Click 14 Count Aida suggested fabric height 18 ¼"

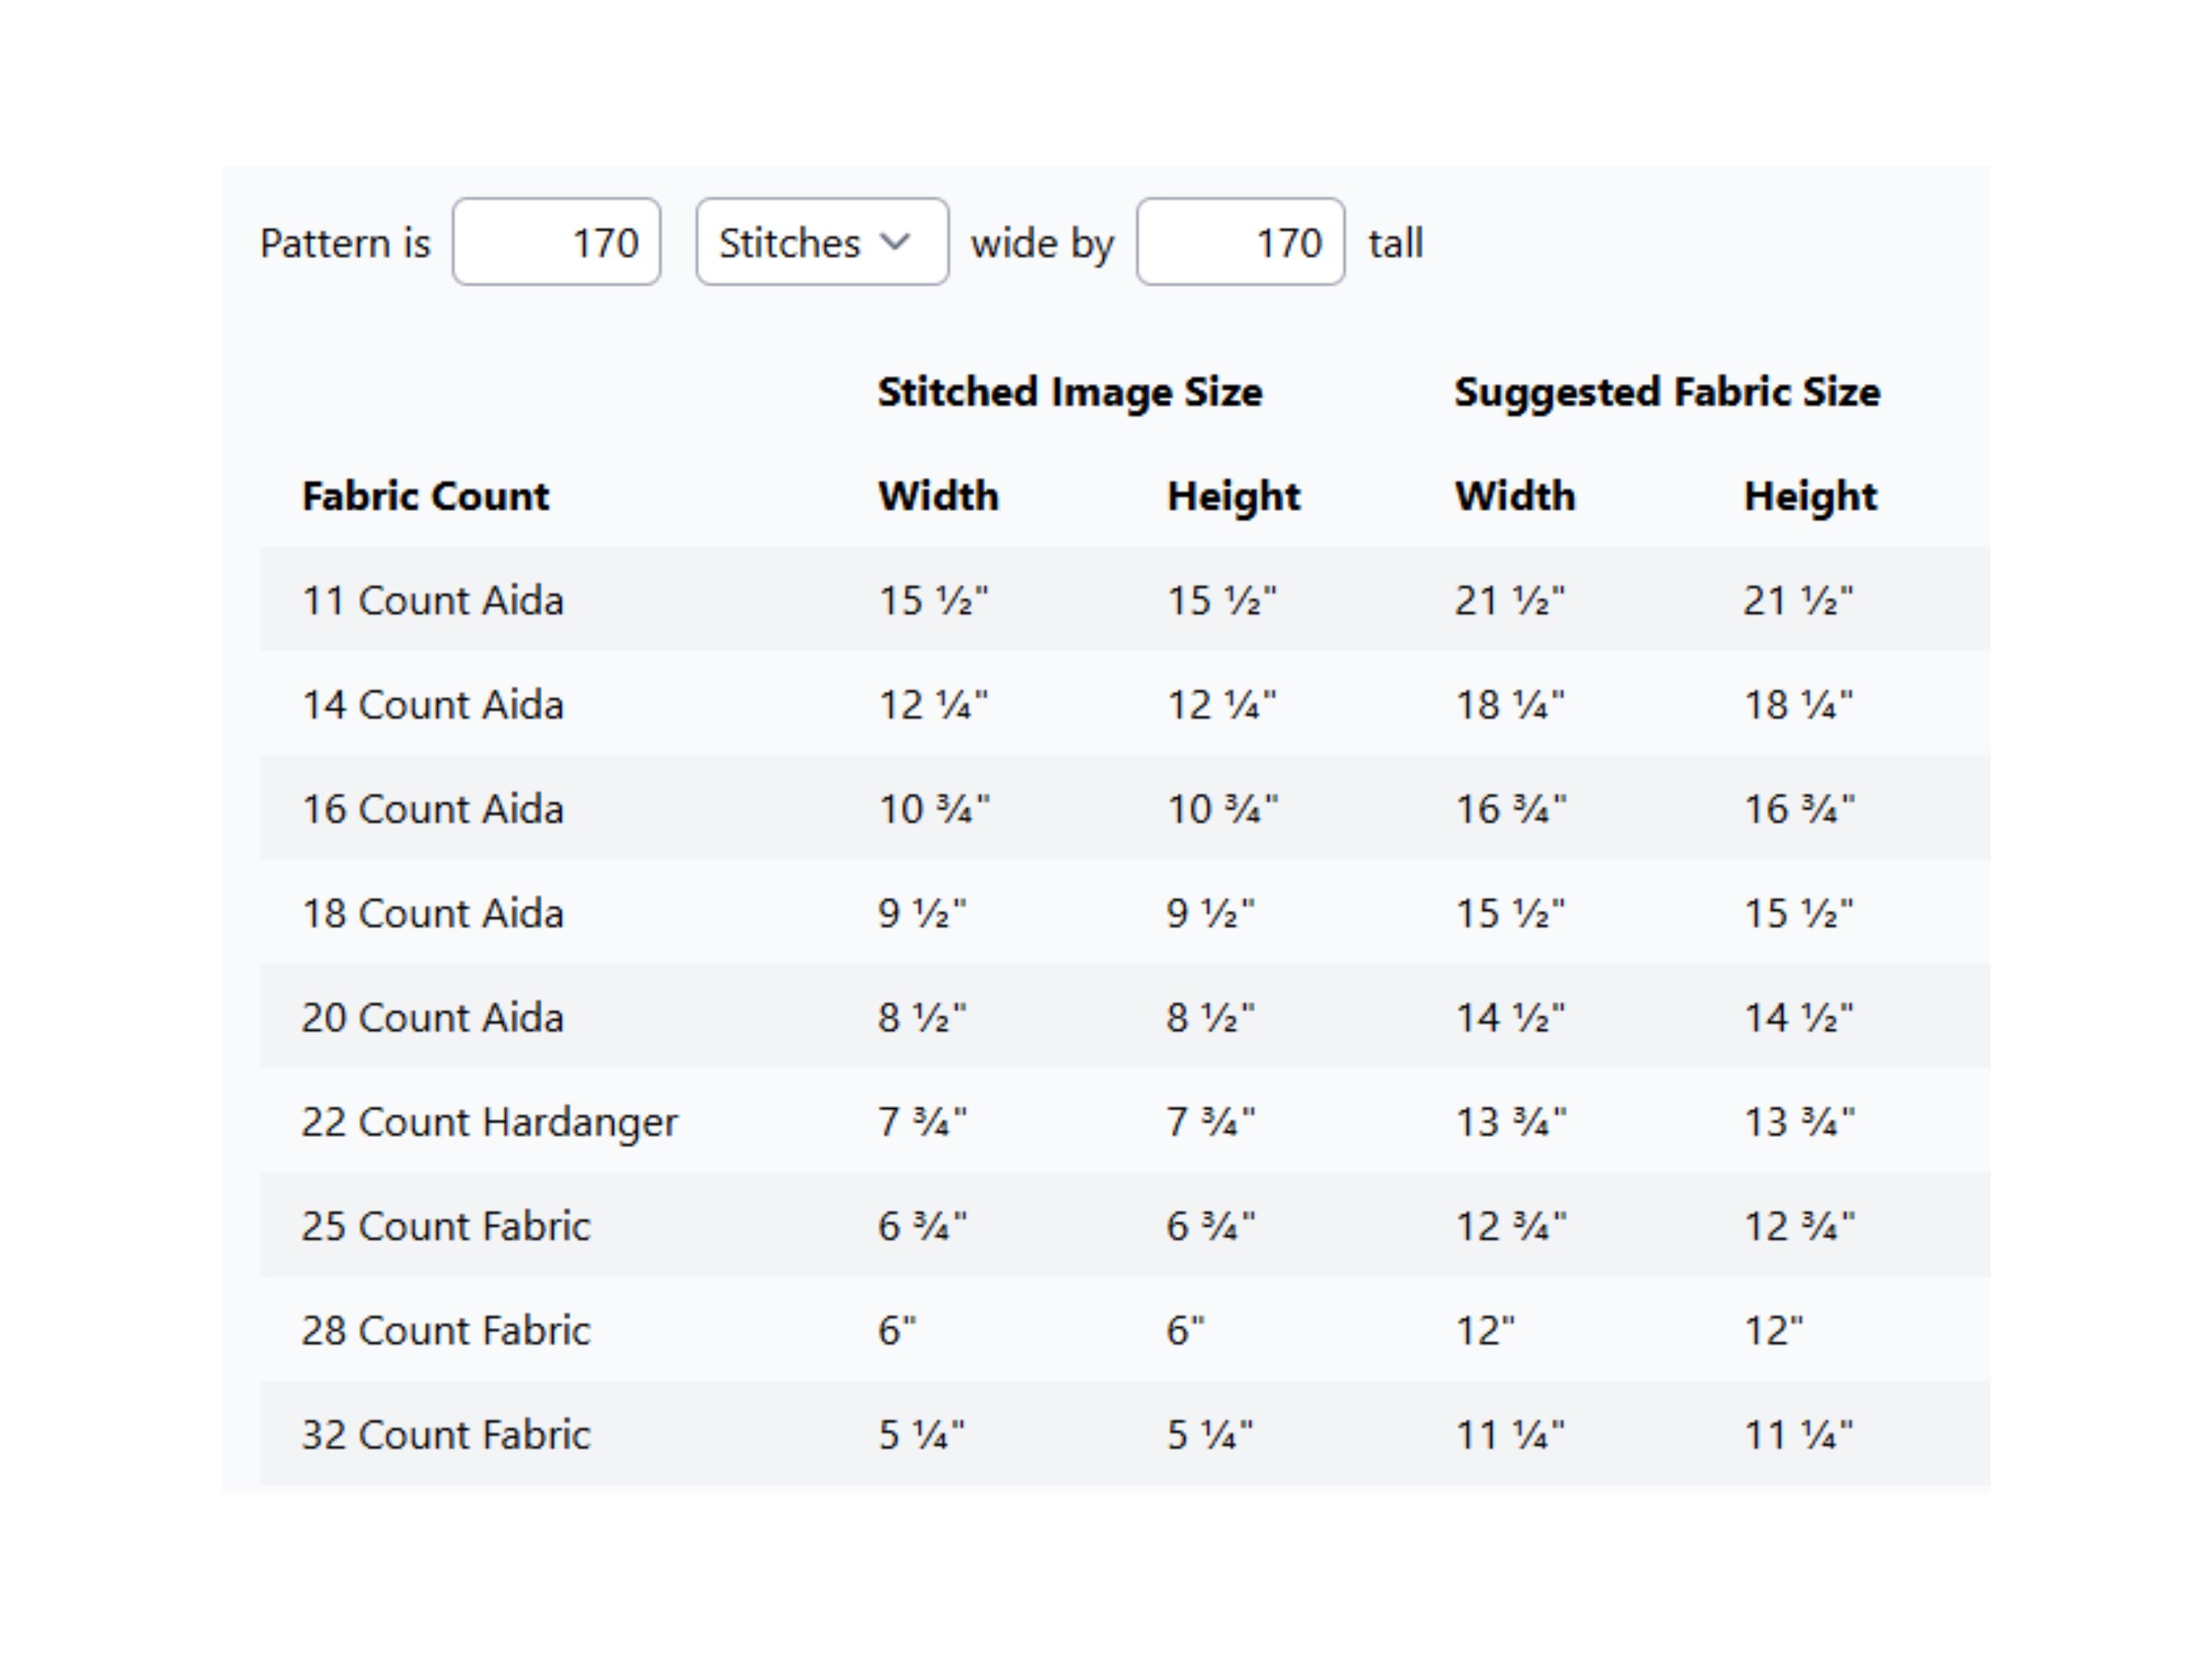pos(1799,705)
